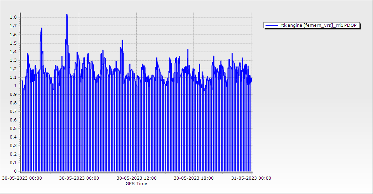
Task: Select the 0,5 y-axis tick label
Action: coord(13,128)
